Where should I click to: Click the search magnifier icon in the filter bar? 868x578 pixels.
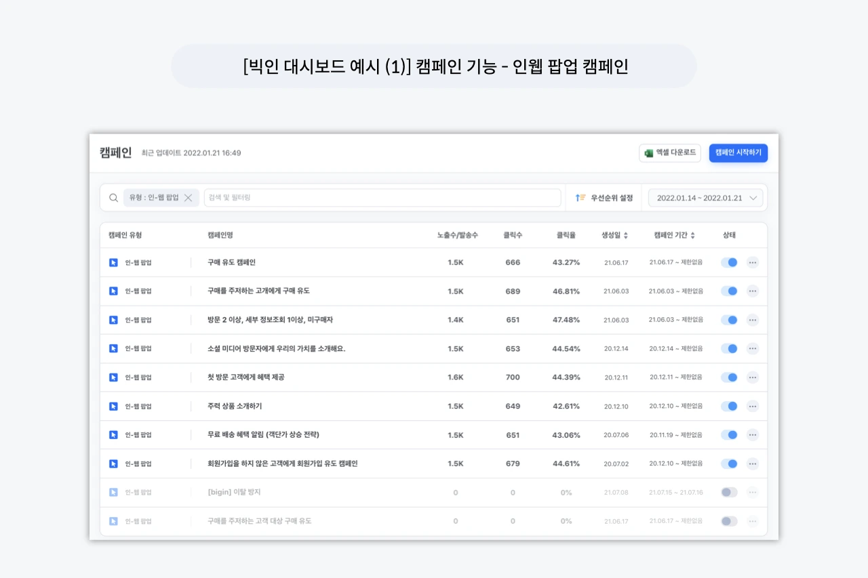click(113, 197)
